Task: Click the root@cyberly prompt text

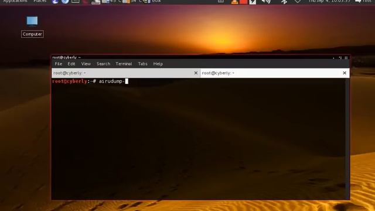Action: [x=70, y=81]
